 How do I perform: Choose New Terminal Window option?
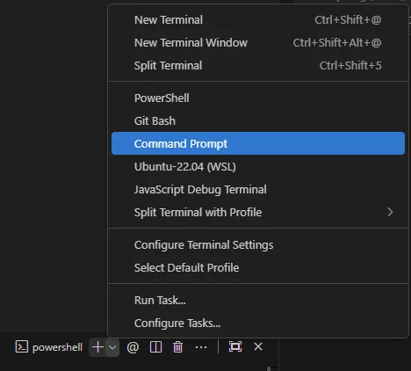pos(258,43)
